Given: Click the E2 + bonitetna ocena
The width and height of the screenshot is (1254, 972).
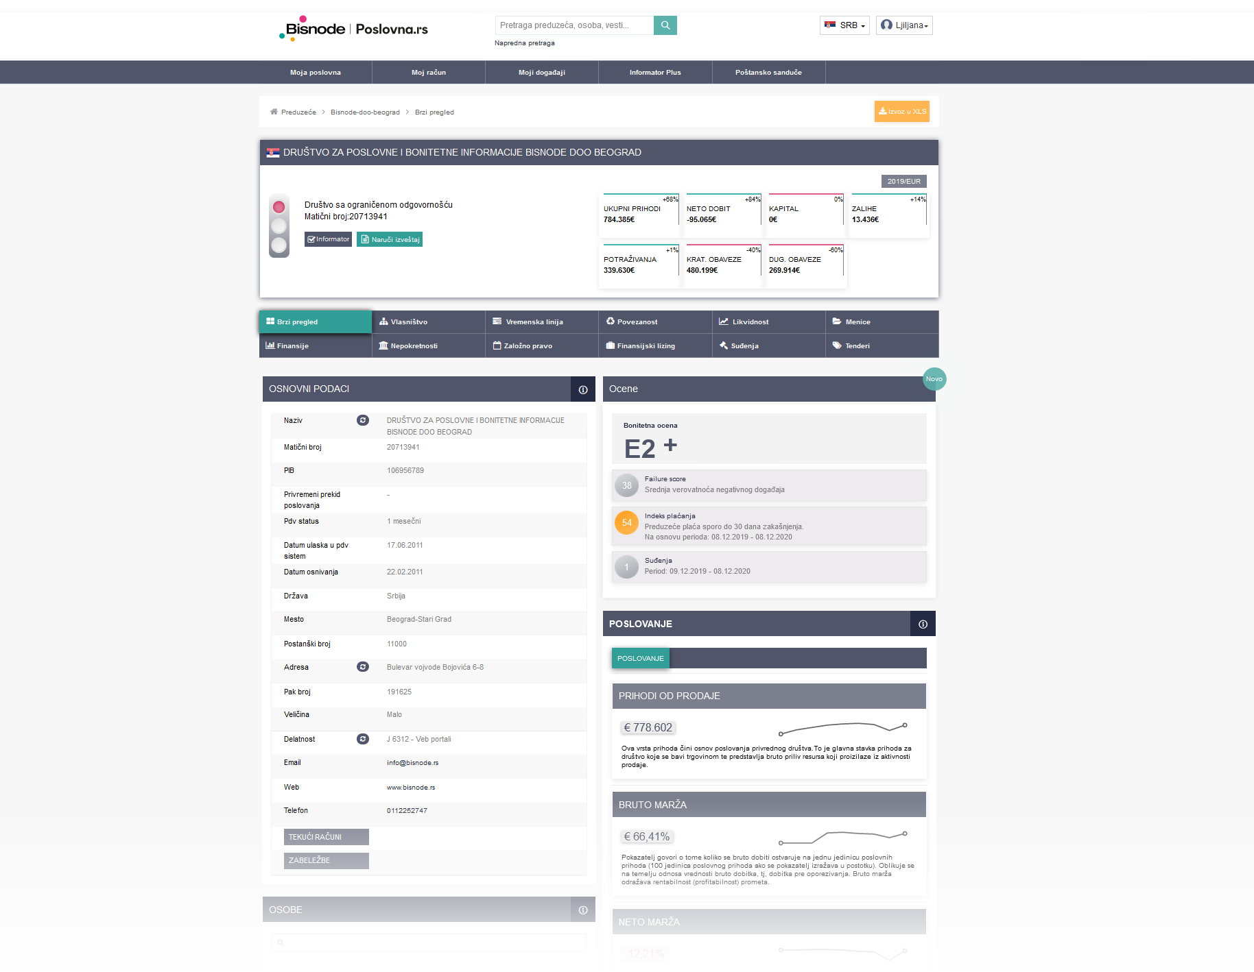Looking at the screenshot, I should 650,448.
